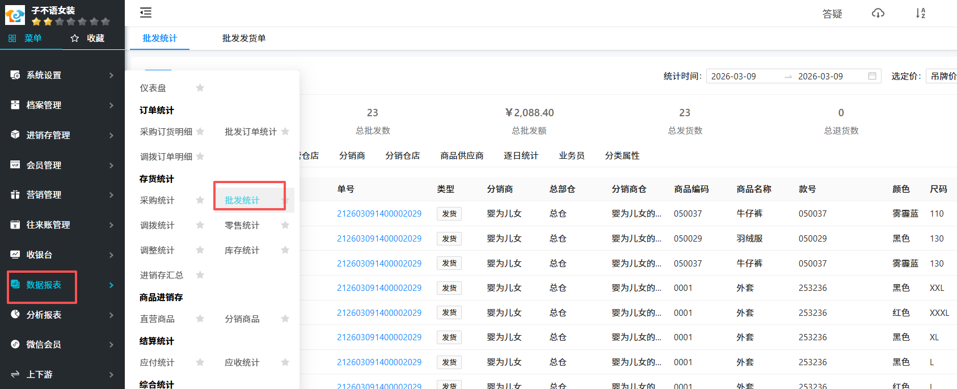
Task: Expand 收银台 menu
Action: click(62, 255)
